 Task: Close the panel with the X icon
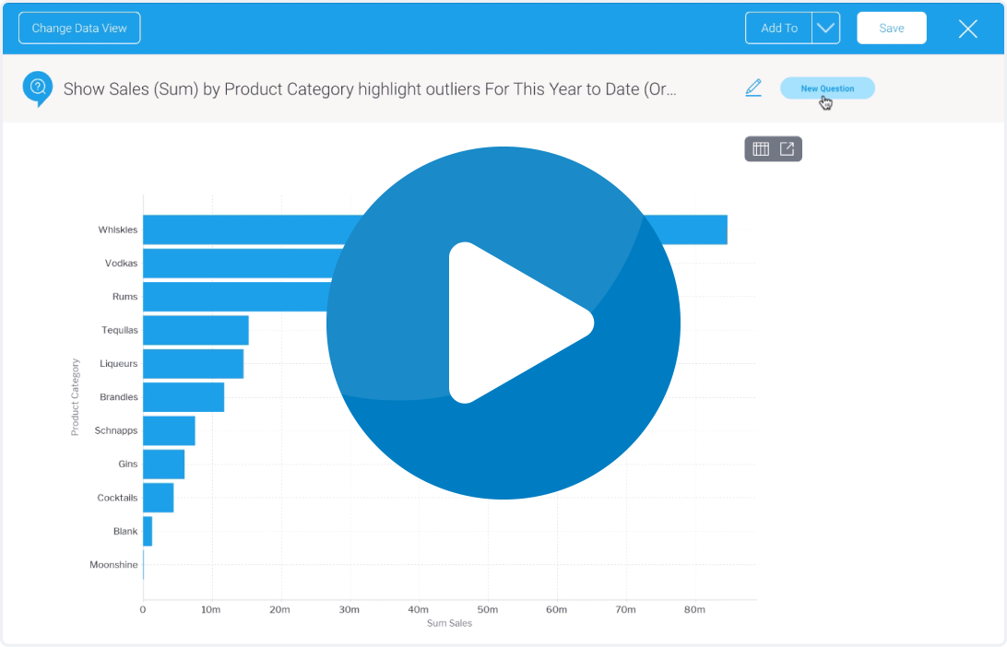point(968,29)
